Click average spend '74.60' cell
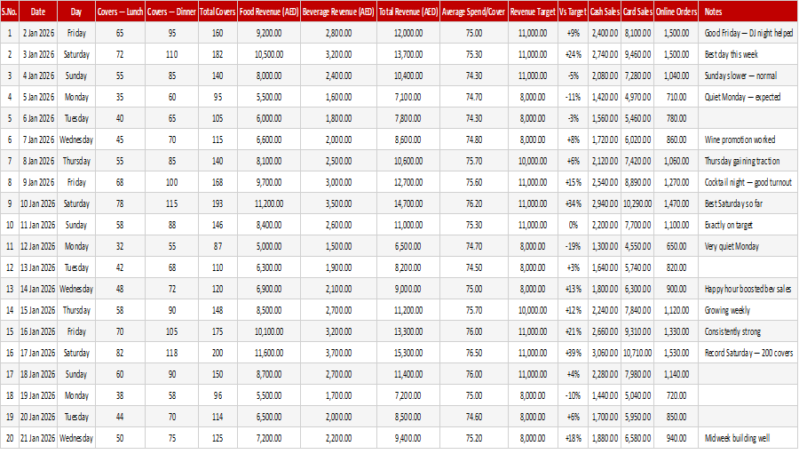 pyautogui.click(x=474, y=417)
